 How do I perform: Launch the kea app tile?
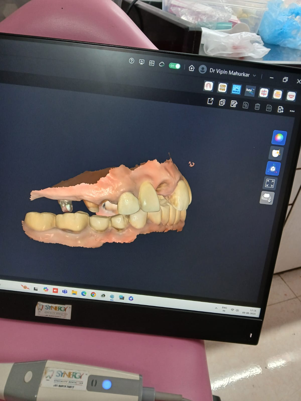pyautogui.click(x=250, y=91)
